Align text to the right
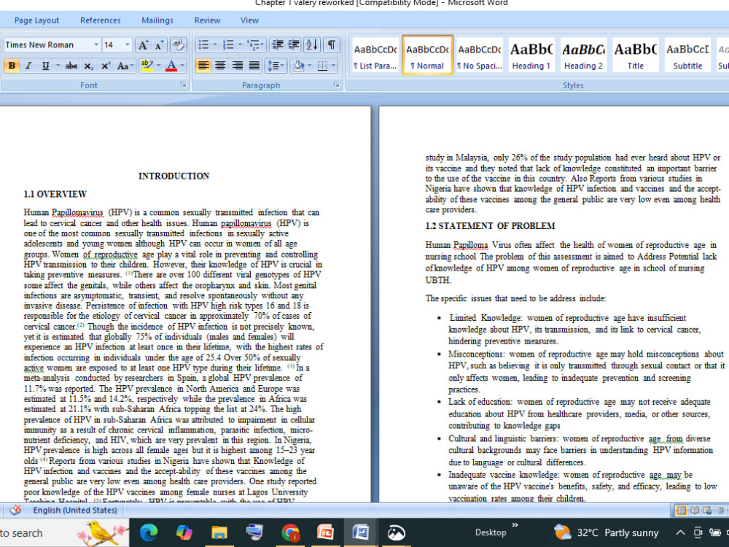 237,66
